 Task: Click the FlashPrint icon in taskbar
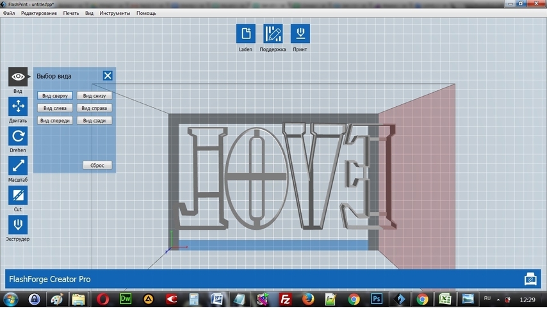(400, 300)
